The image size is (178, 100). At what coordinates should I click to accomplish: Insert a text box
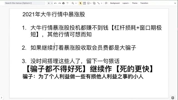pyautogui.click(x=85, y=3)
